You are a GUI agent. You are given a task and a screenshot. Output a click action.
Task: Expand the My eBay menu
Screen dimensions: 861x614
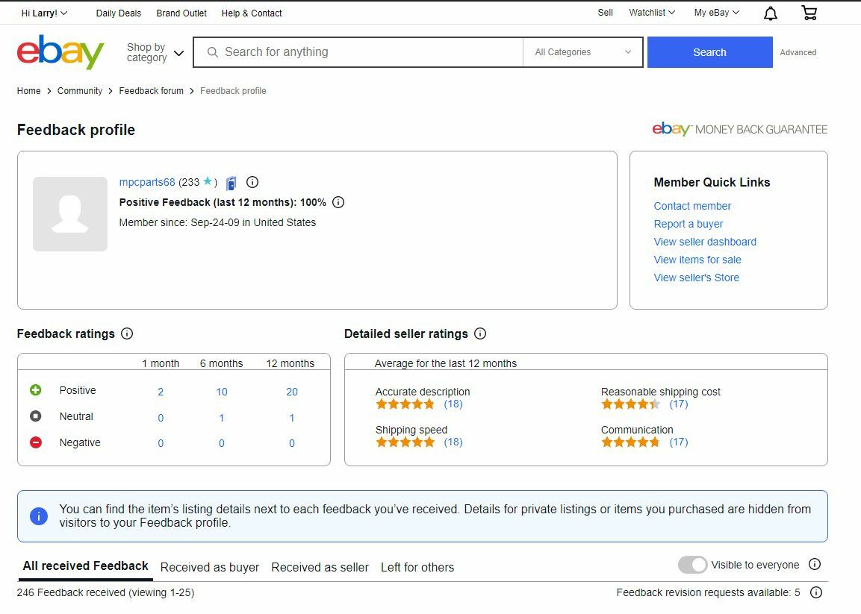(716, 13)
